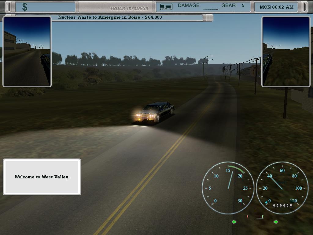Click the truck and trailer status icon

point(166,7)
